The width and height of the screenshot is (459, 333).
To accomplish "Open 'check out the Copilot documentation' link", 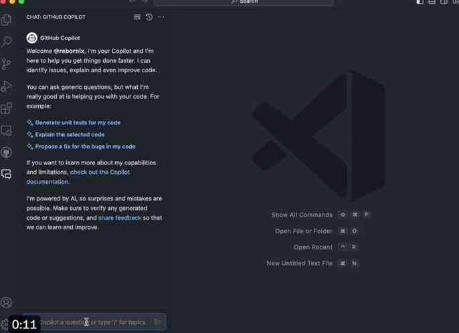I will [100, 172].
